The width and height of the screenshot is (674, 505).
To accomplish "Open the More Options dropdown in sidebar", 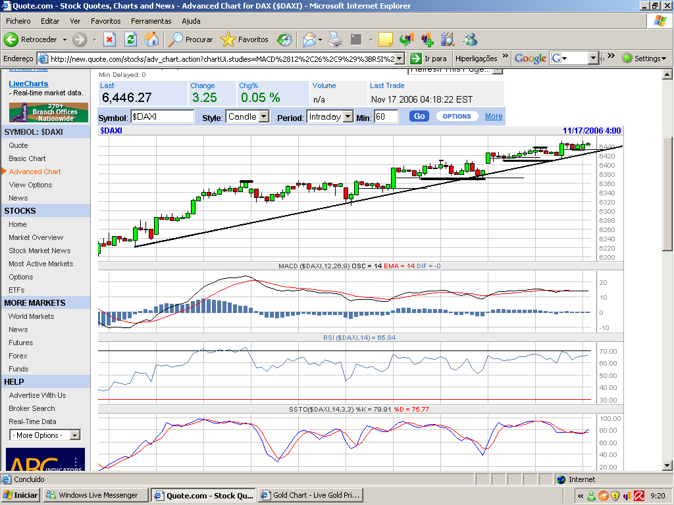I will 44,435.
